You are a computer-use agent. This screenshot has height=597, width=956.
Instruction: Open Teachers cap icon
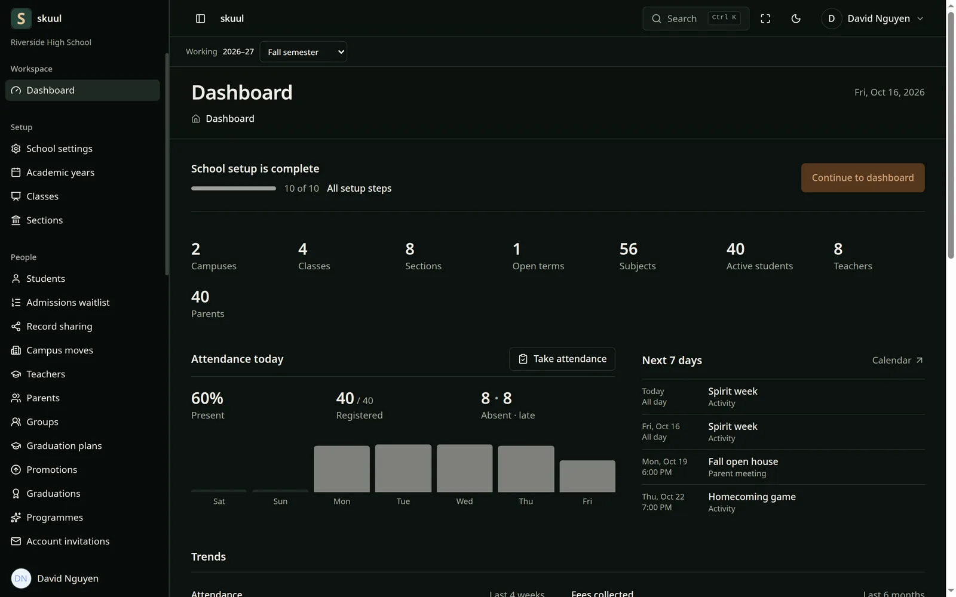(x=16, y=374)
